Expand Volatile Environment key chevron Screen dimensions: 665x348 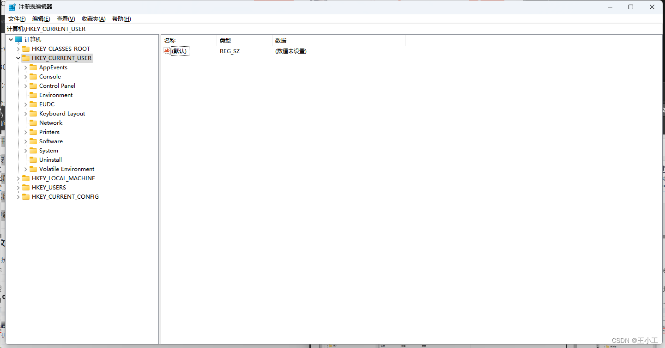(x=25, y=169)
